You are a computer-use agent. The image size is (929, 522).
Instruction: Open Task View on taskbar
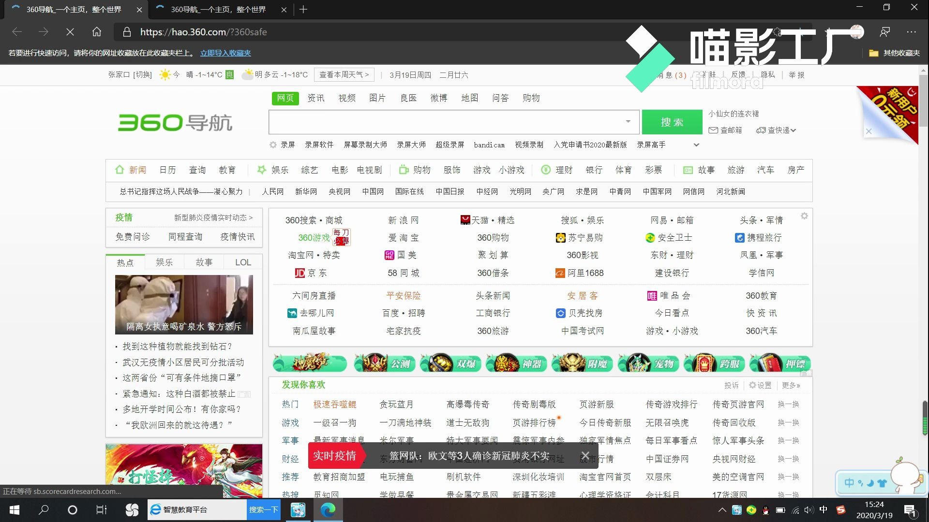(102, 510)
